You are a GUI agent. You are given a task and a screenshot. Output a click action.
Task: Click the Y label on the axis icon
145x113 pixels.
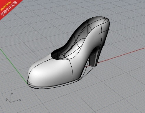7,99
